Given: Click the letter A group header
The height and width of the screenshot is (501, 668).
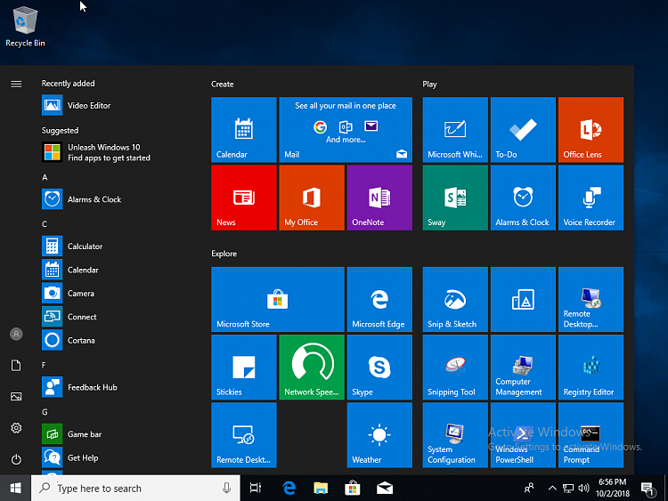Looking at the screenshot, I should [x=45, y=177].
